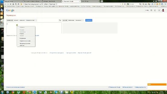Select украинский as target language

pyautogui.click(x=78, y=20)
